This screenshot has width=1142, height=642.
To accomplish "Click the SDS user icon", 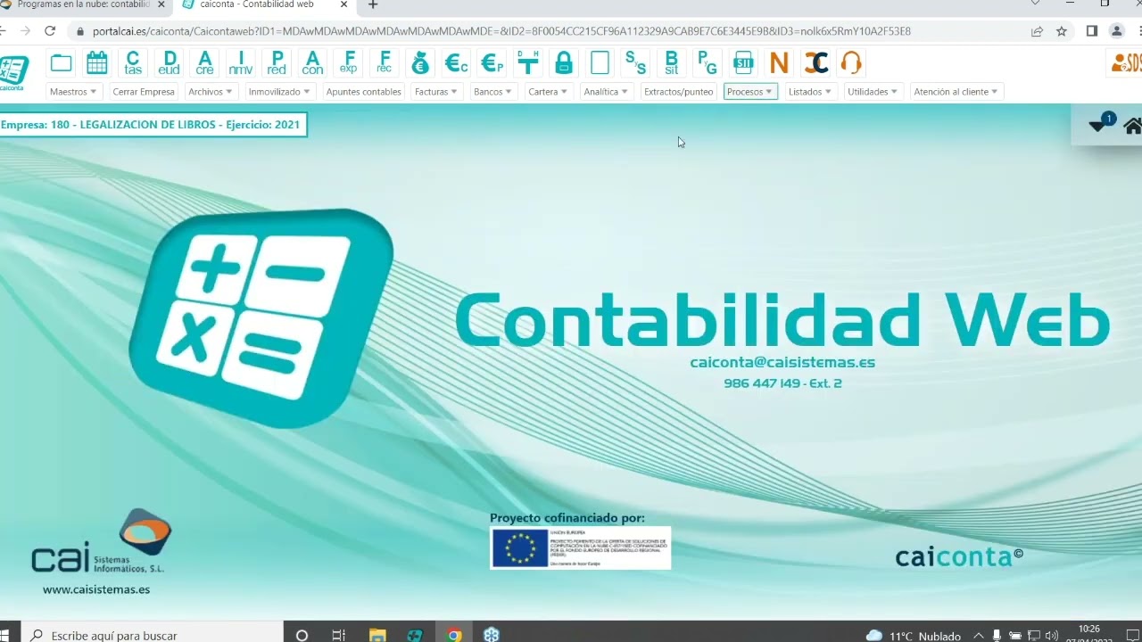I will tap(1126, 62).
